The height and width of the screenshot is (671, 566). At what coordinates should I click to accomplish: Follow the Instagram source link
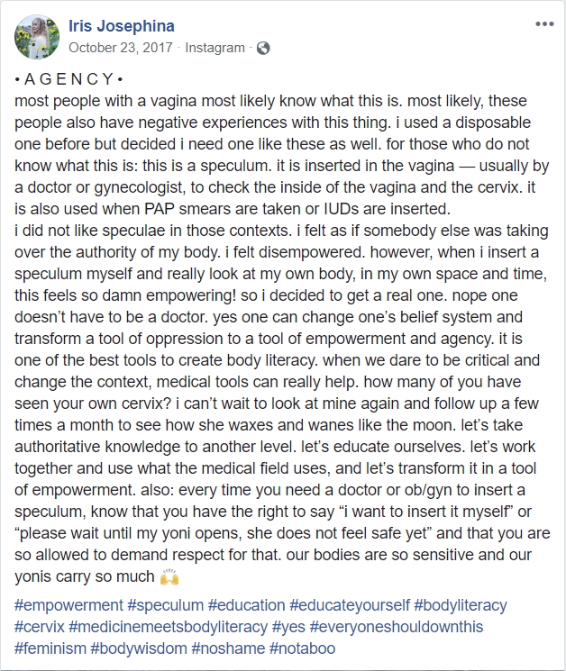coord(215,48)
